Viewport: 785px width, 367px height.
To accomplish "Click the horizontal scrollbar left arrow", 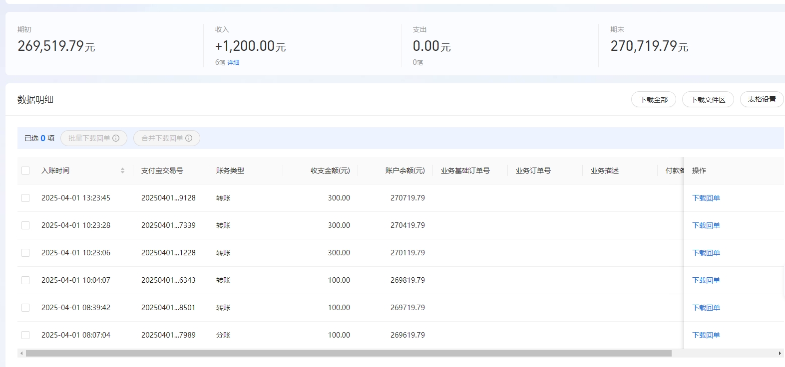I will [x=21, y=354].
